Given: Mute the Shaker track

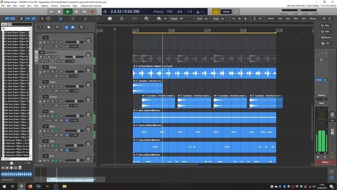Looking at the screenshot, I should pos(44,72).
